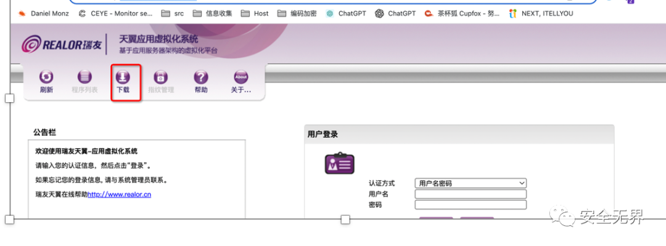Focus the 密码 password input field
The height and width of the screenshot is (246, 666).
(x=471, y=205)
